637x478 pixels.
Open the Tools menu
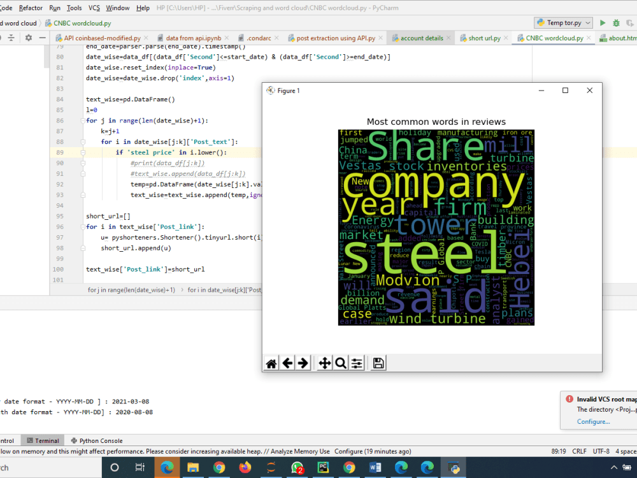click(x=74, y=8)
